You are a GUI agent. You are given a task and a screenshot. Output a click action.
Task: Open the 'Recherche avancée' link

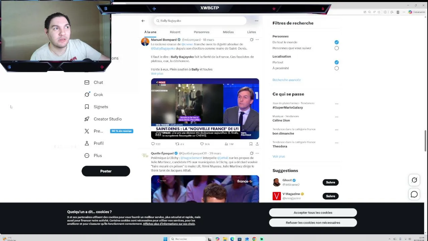287,80
